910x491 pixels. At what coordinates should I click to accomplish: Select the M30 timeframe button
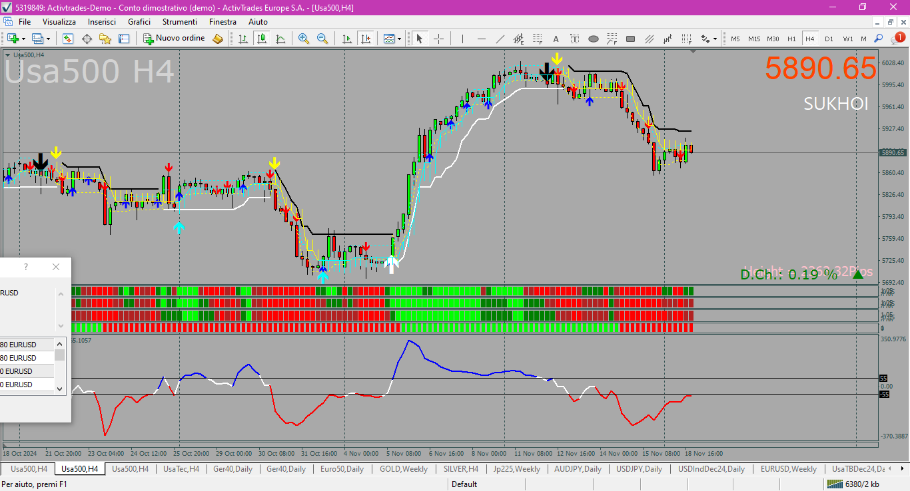pyautogui.click(x=773, y=39)
